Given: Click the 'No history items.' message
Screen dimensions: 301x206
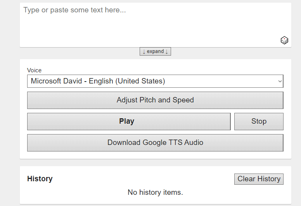Looking at the screenshot, I should click(x=155, y=192).
